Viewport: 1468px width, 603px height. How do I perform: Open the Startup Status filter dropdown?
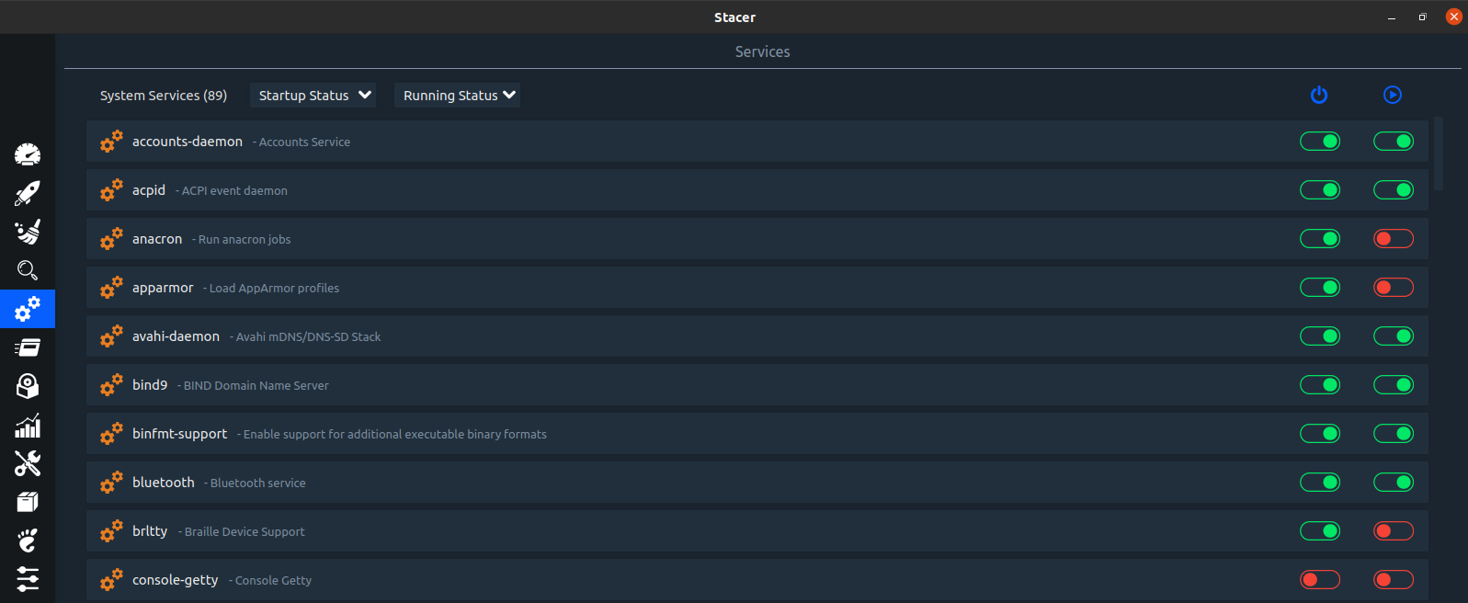pos(313,96)
